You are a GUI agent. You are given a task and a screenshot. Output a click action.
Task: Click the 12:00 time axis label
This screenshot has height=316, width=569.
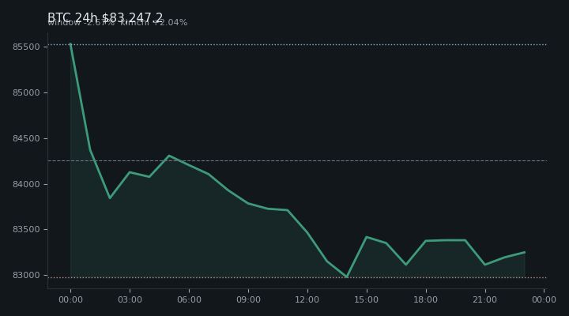[307, 299]
